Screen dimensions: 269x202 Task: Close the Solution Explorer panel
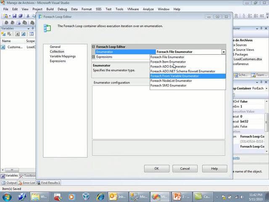click(266, 28)
